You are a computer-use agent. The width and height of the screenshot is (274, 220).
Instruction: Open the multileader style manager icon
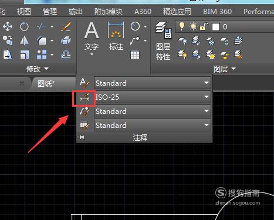(x=84, y=111)
